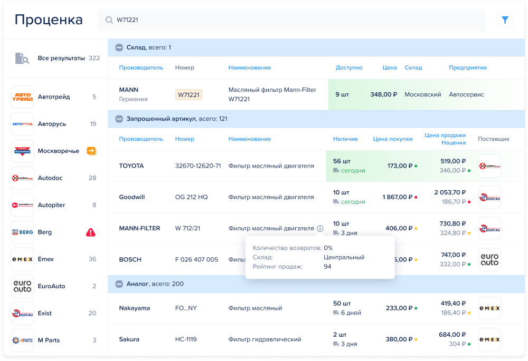Screen dimensions: 528x361
Task: Select TOYOTA 32670-12620-71 number cell
Action: 198,166
